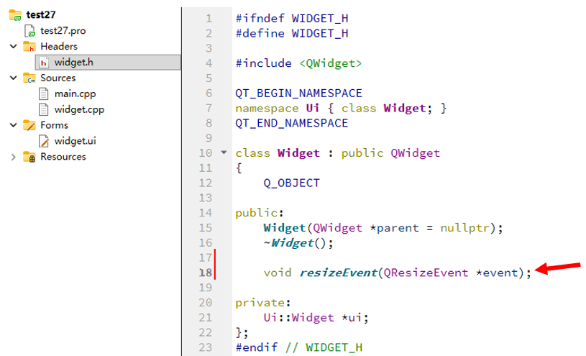586x356 pixels.
Task: Click the test27.pro file icon
Action: (x=30, y=31)
